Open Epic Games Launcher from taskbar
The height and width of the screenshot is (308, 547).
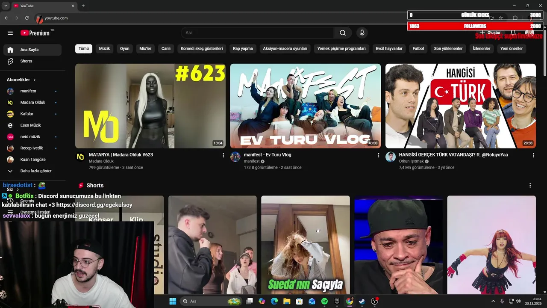pos(337,301)
